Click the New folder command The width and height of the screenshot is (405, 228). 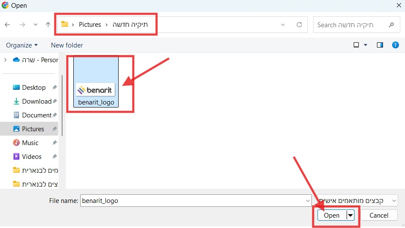(67, 45)
